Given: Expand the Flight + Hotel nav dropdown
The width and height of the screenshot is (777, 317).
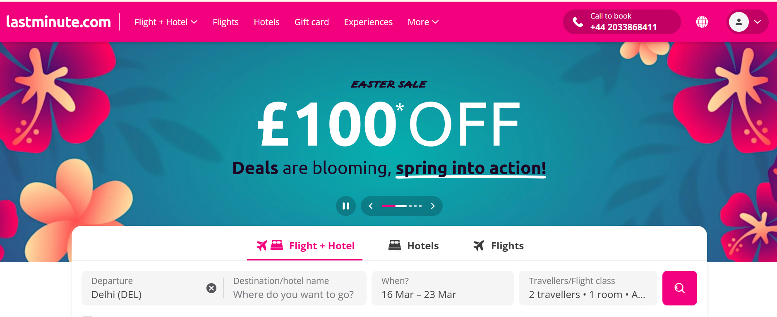Looking at the screenshot, I should click(165, 22).
